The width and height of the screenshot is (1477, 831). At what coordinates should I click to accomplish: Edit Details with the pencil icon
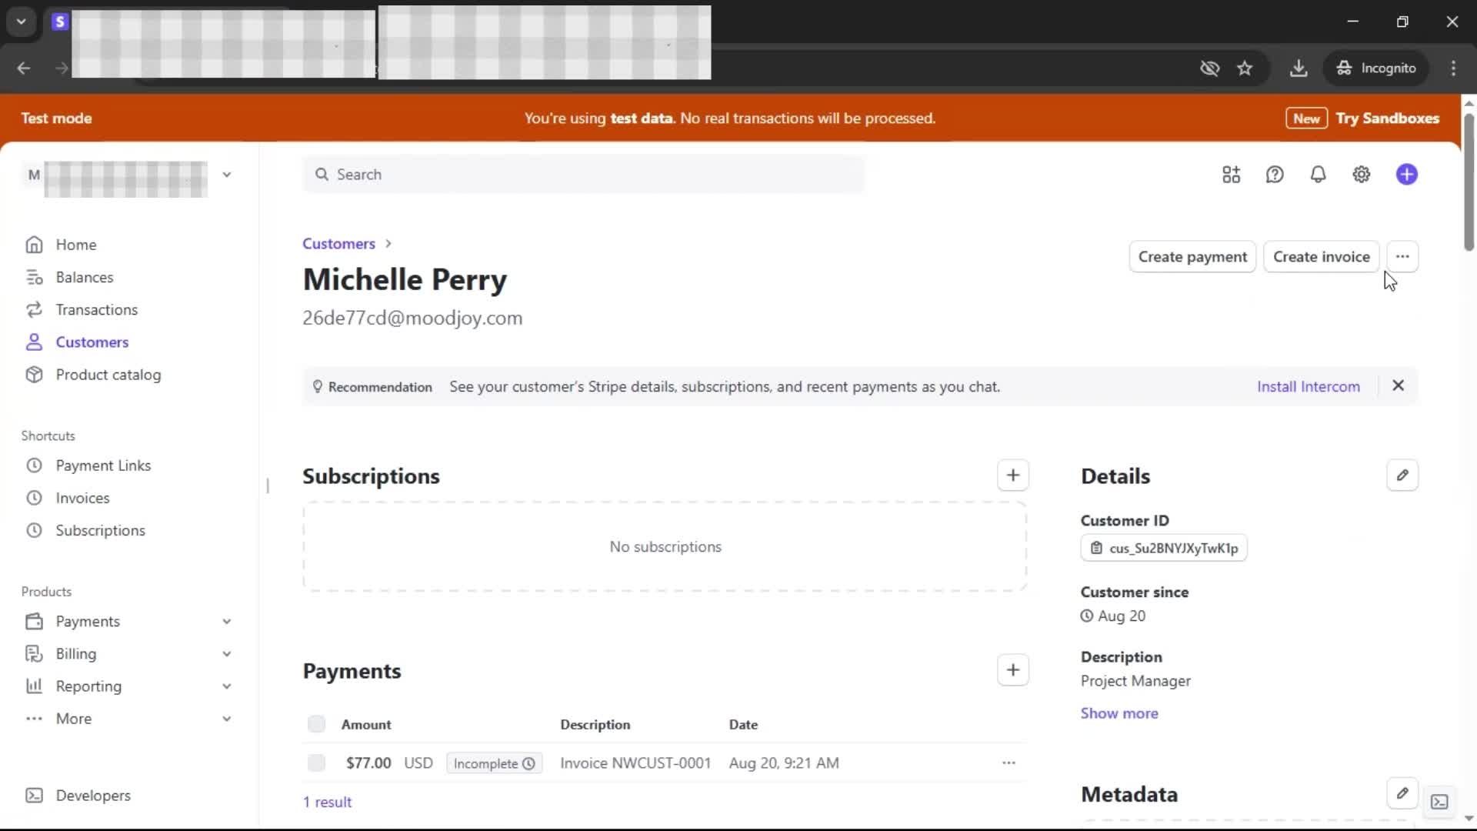1402,476
